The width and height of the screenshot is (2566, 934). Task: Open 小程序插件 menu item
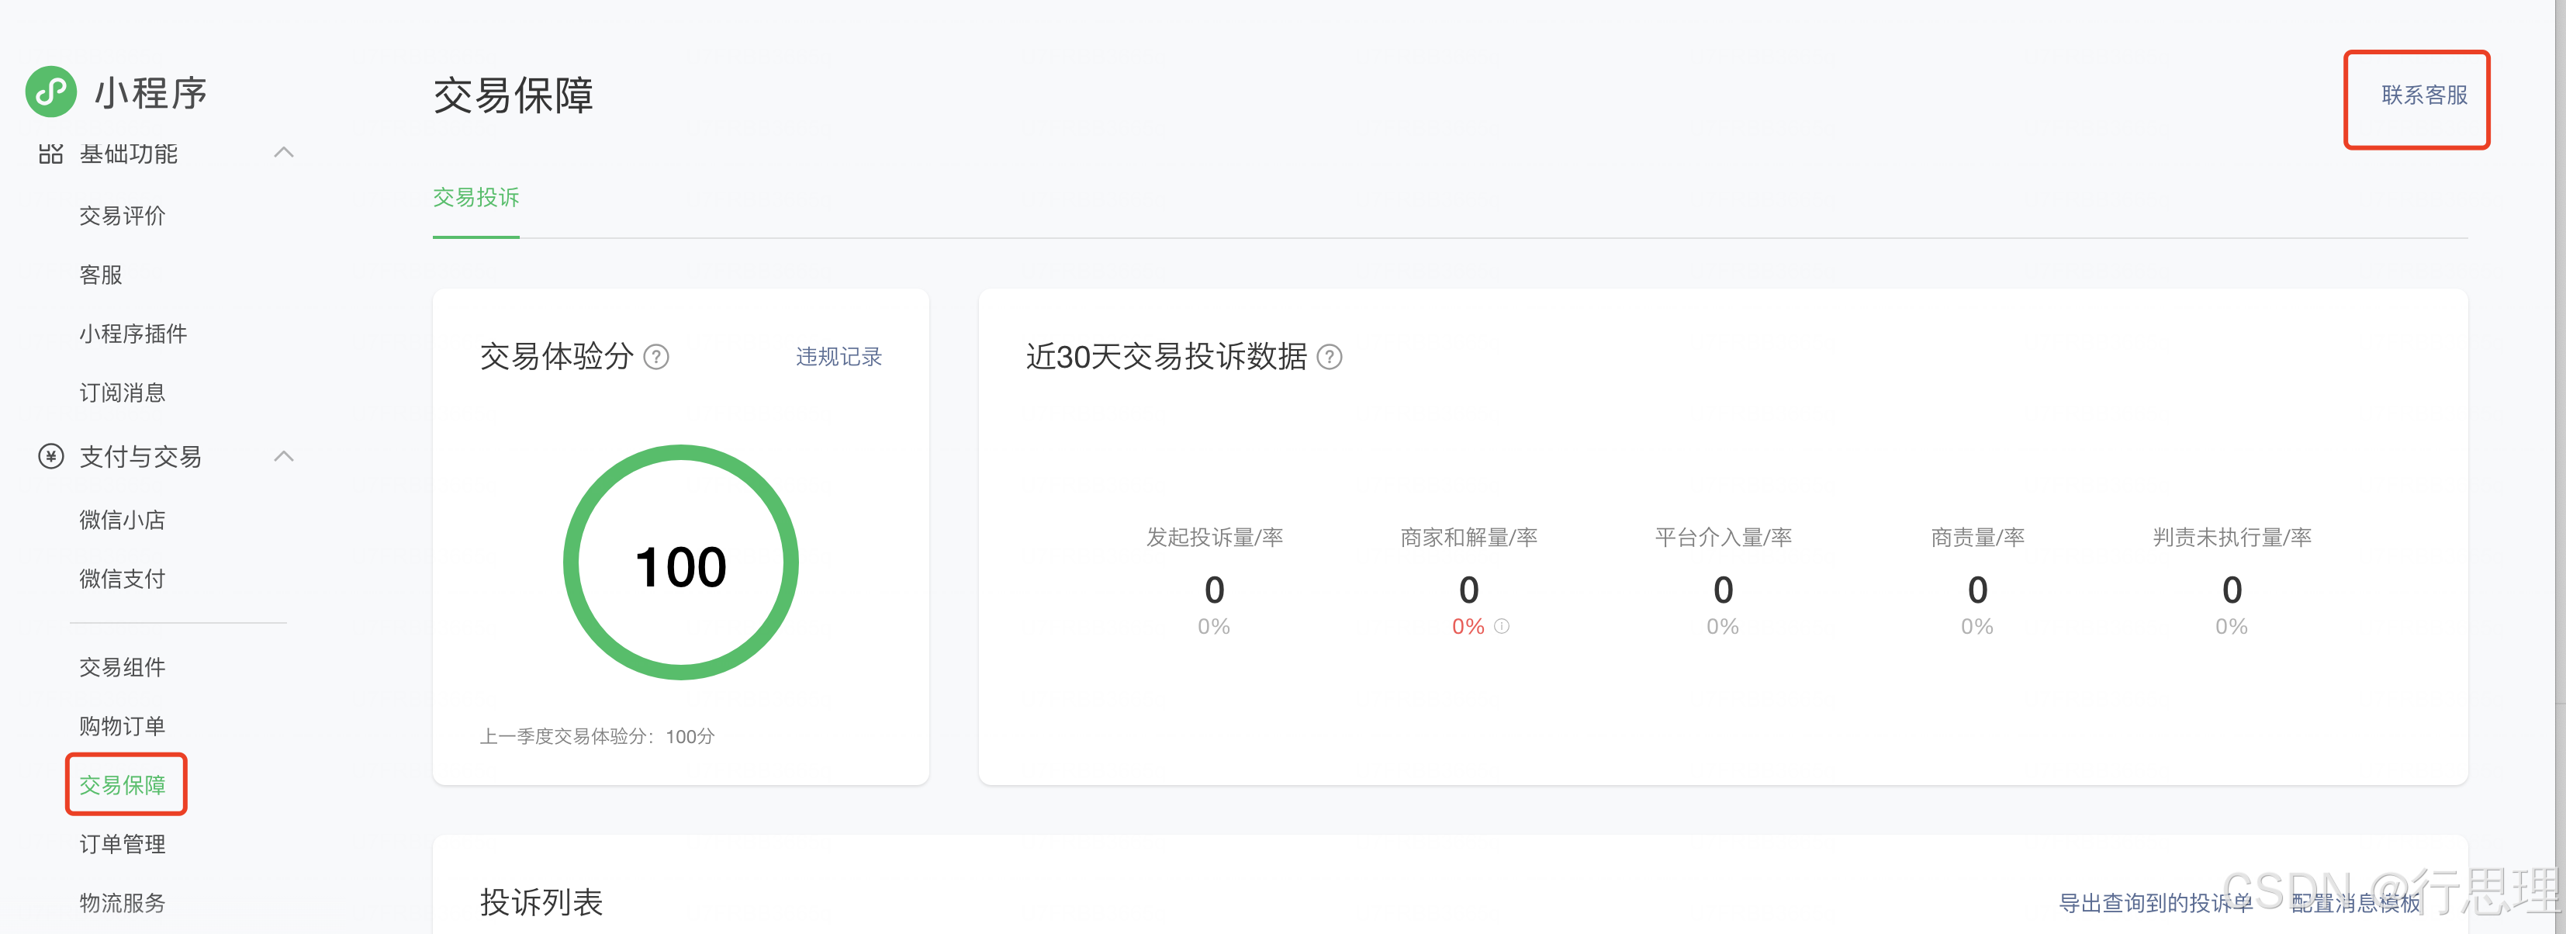133,334
